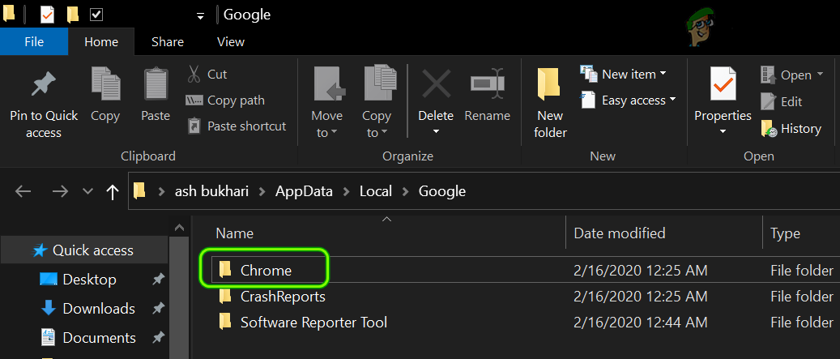Click the Paste clipboard icon
Viewport: 840px width, 359px height.
156,85
